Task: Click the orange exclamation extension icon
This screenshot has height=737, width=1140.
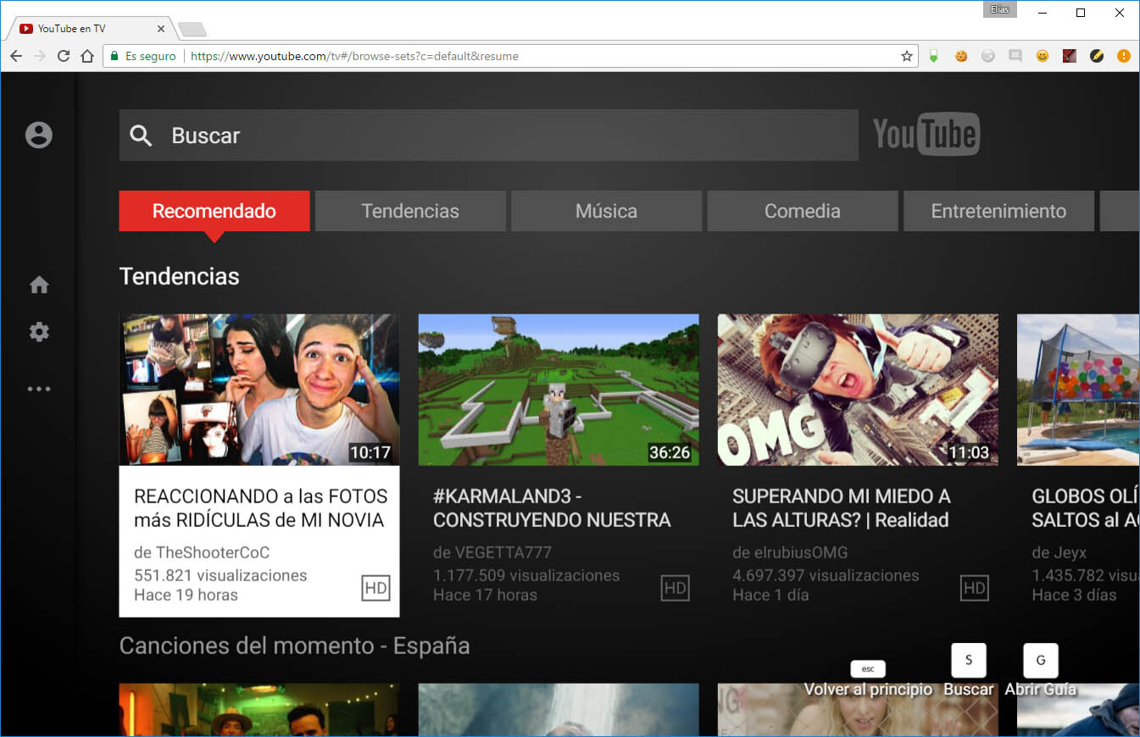Action: pyautogui.click(x=1123, y=55)
